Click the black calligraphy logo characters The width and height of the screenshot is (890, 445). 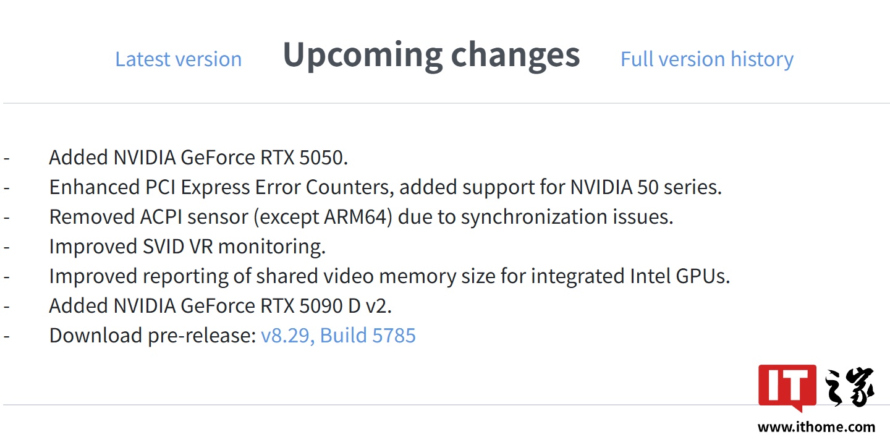click(x=850, y=388)
